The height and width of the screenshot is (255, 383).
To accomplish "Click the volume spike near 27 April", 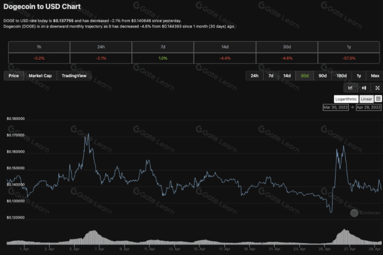I will [345, 237].
